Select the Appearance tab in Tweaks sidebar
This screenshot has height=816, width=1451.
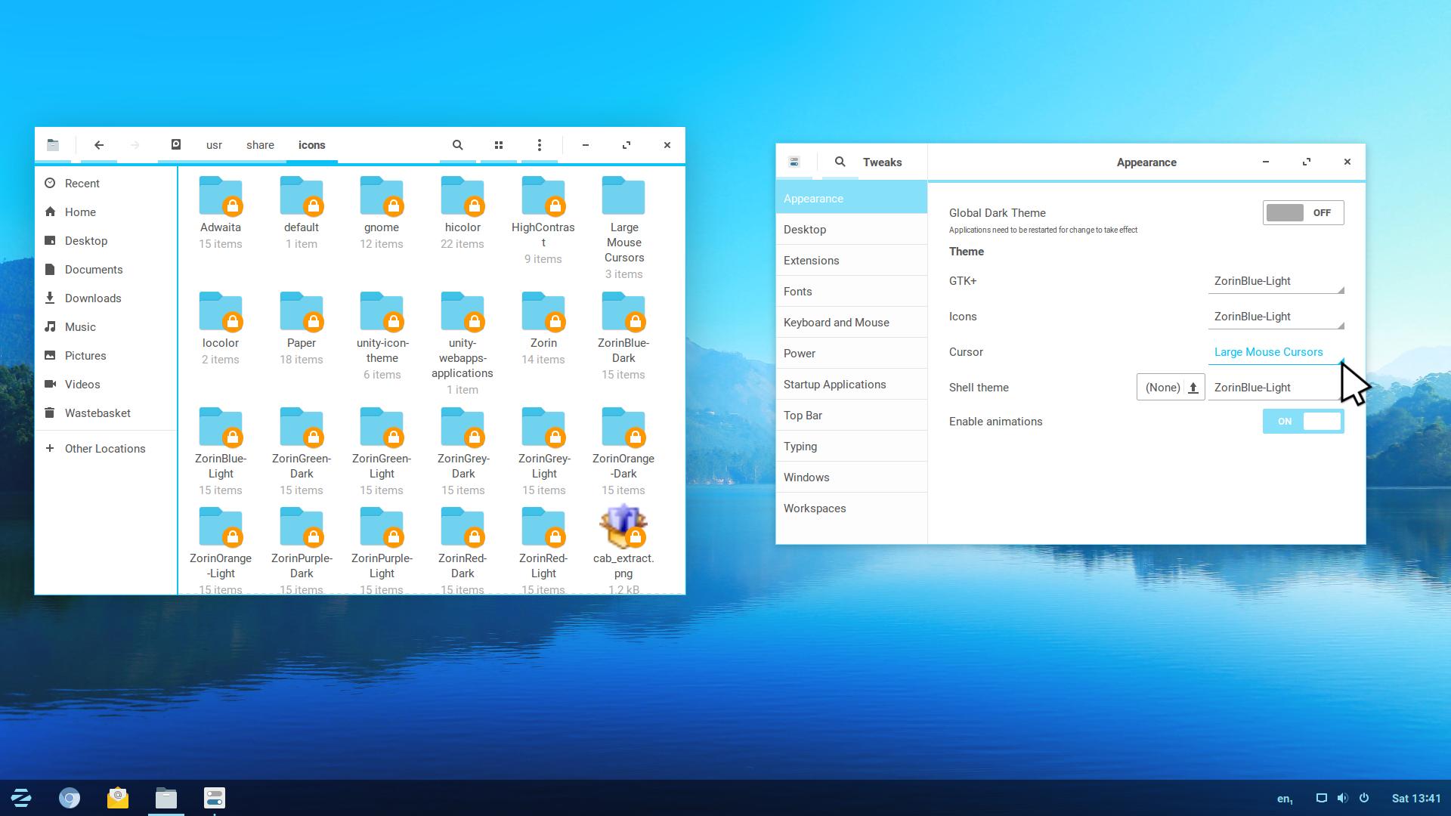851,199
